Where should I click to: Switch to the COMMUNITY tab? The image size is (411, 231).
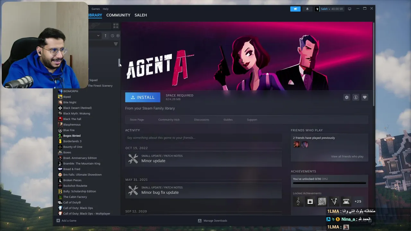(x=118, y=15)
